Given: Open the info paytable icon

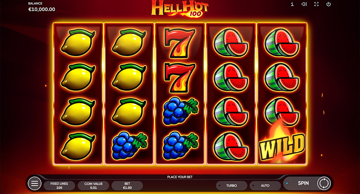Looking at the screenshot, I should click(x=292, y=4).
